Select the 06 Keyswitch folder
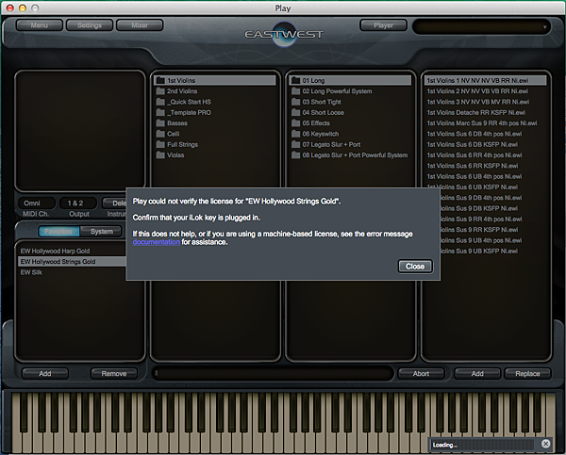Viewport: 566px width, 455px height. 350,134
